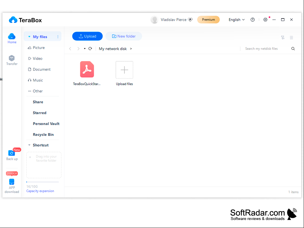Open settings gear icon

[x=265, y=20]
